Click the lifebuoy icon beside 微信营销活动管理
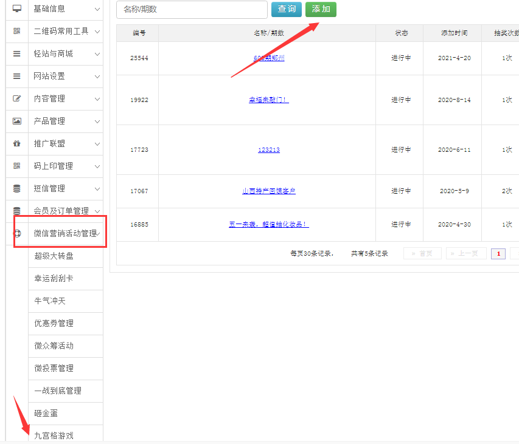The height and width of the screenshot is (444, 519). coord(17,233)
